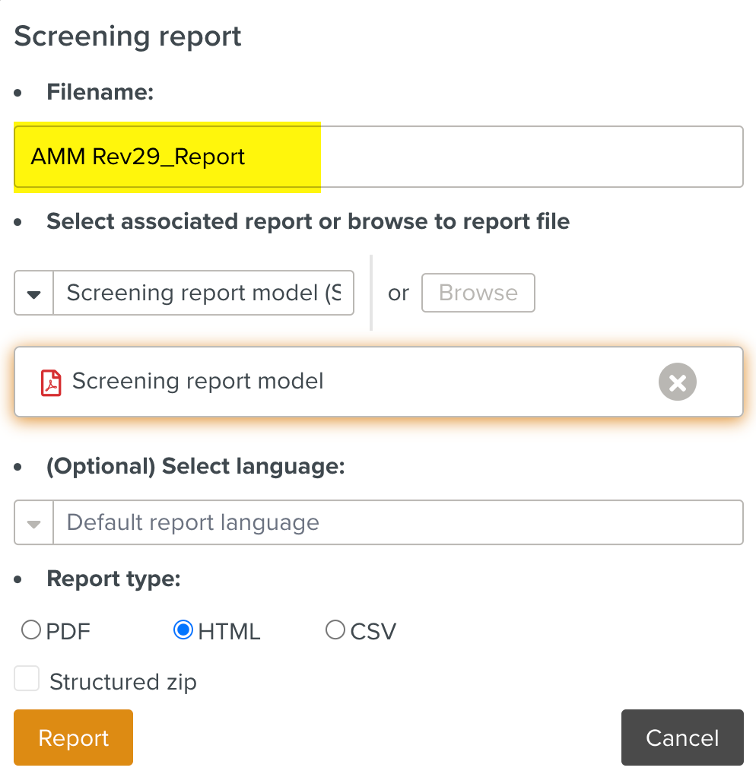This screenshot has width=756, height=777.
Task: Click the Structured zip label text
Action: [x=122, y=682]
